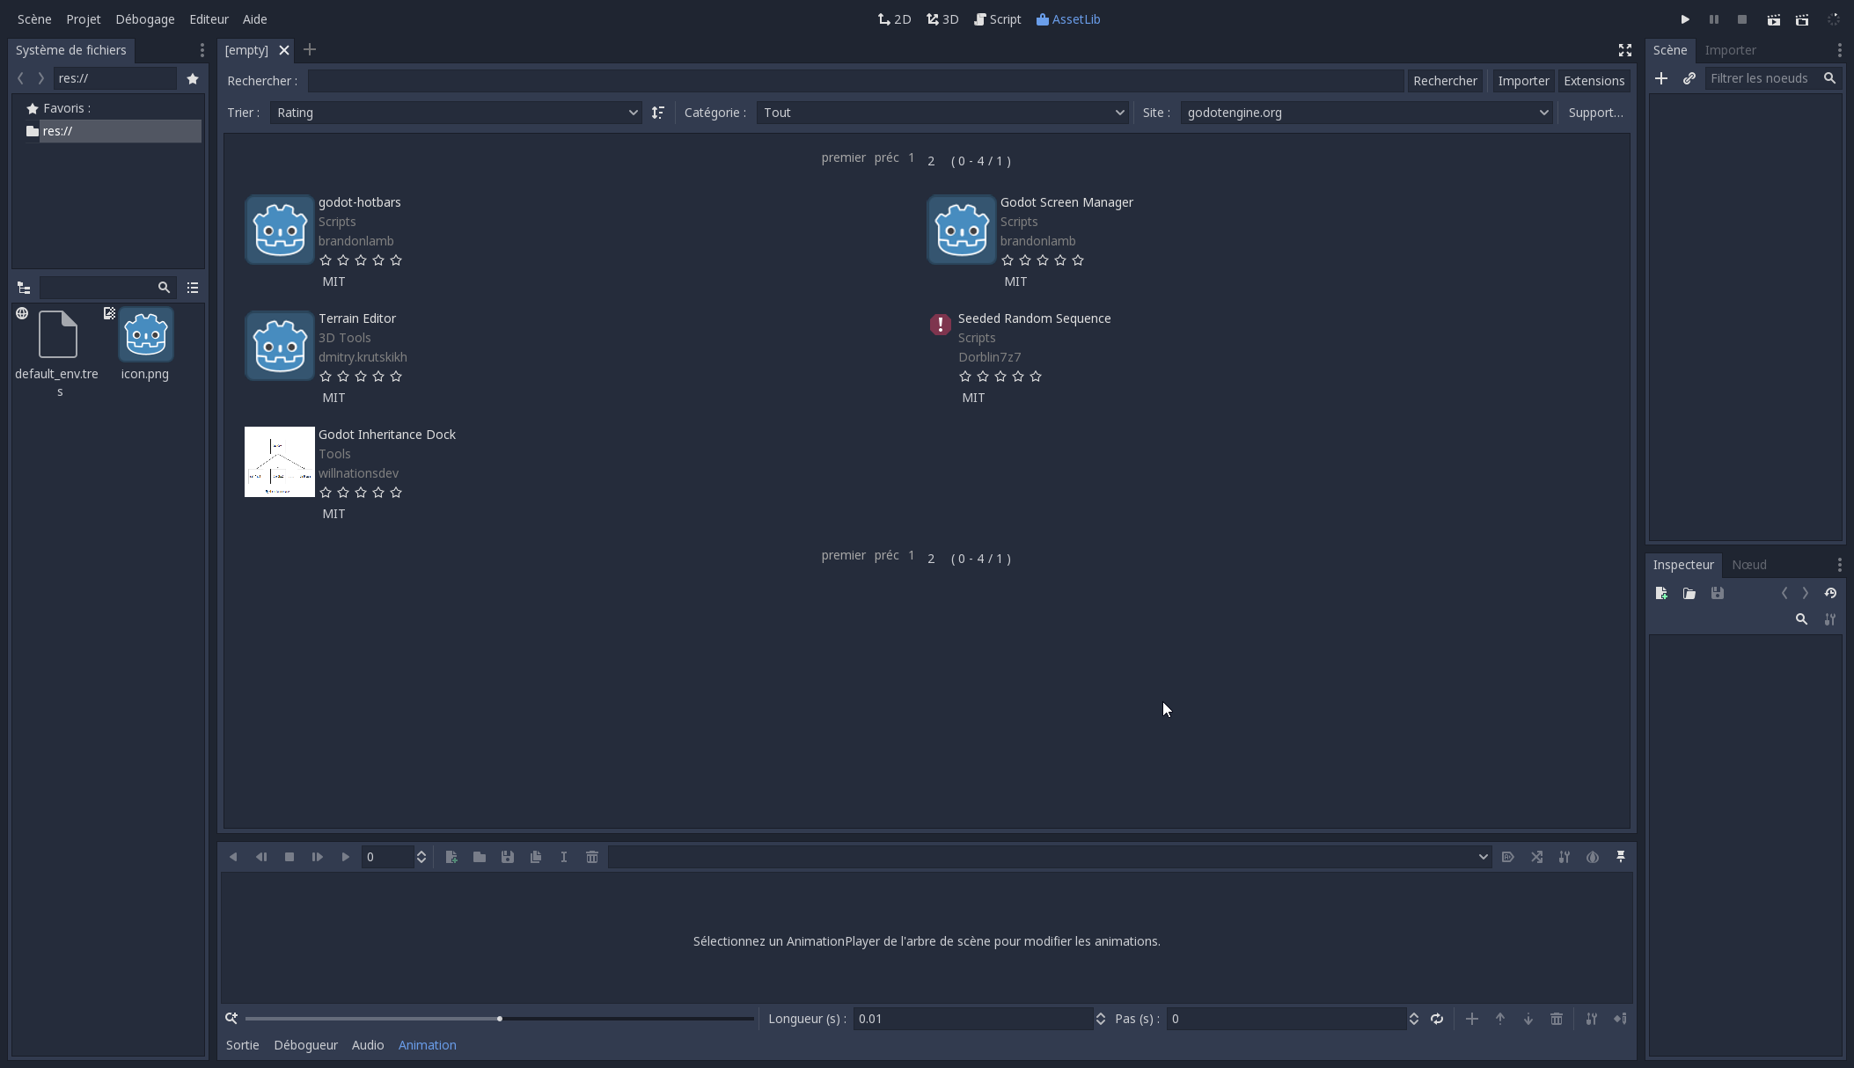Toggle individual keys editing icon
Viewport: 1854px width, 1068px height.
1620,1019
